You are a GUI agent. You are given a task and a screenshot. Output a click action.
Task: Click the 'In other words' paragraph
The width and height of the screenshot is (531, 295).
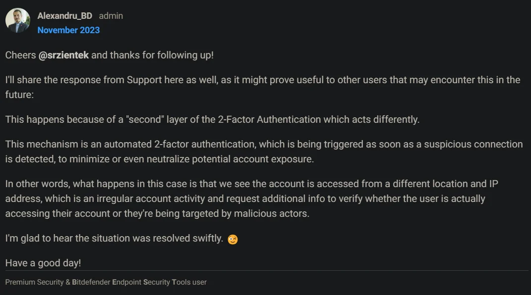251,198
